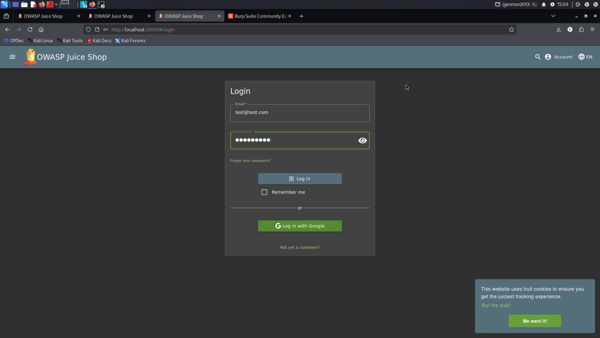This screenshot has width=600, height=338.
Task: Open the Juice Shop search
Action: click(538, 57)
